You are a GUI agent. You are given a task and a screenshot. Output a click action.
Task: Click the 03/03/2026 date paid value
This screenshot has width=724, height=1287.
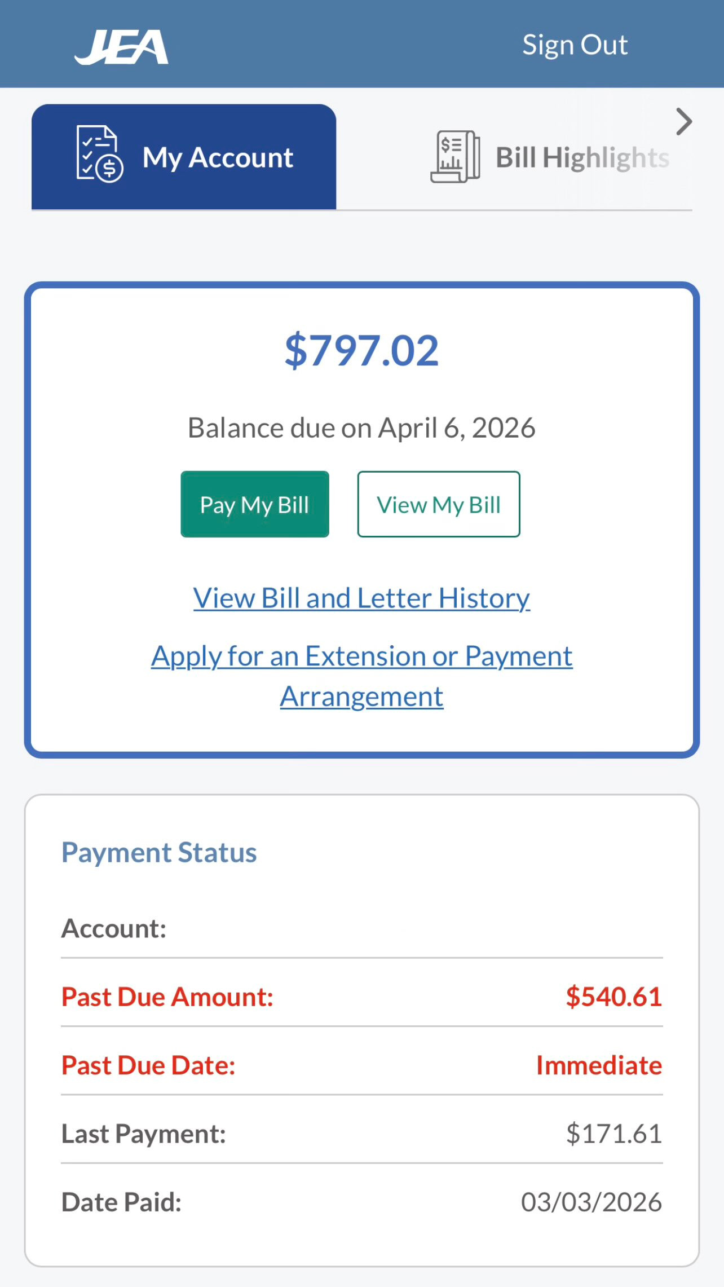(x=591, y=1202)
